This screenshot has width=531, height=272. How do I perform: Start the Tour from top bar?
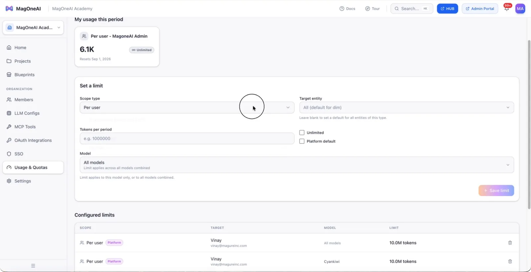pos(372,9)
